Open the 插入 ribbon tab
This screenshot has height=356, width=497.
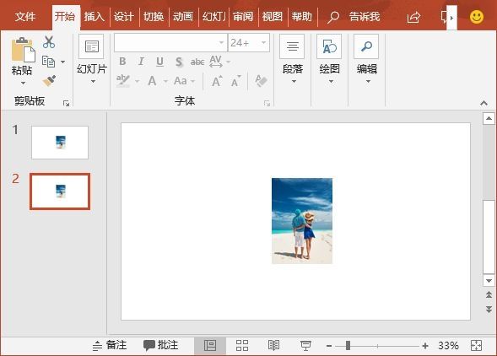pyautogui.click(x=95, y=17)
